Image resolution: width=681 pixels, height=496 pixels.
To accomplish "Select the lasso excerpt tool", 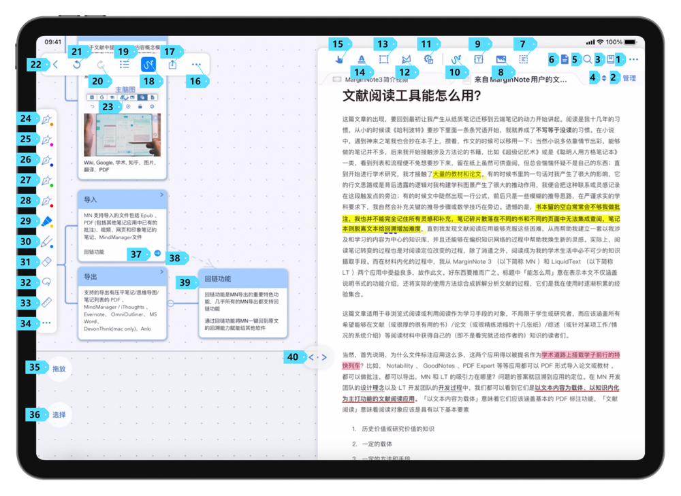I will 407,59.
